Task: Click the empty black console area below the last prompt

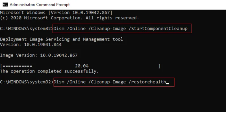Action: click(x=113, y=99)
